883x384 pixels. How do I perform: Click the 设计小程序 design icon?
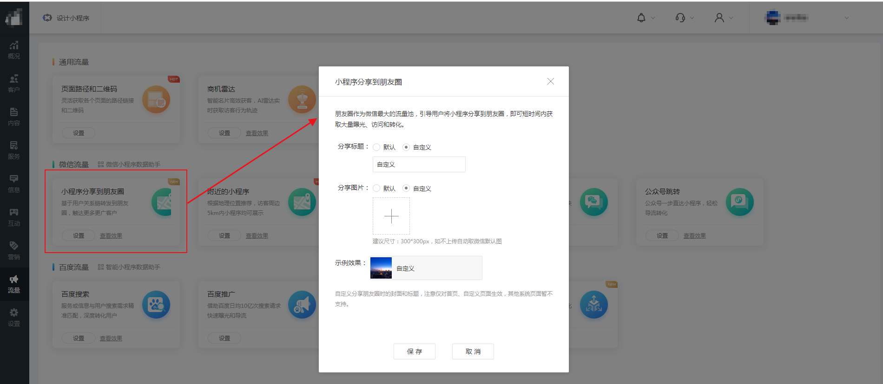coord(47,18)
